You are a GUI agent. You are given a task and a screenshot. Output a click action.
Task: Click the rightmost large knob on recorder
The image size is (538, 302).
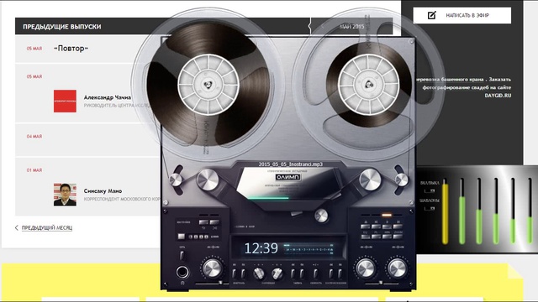pos(397,268)
